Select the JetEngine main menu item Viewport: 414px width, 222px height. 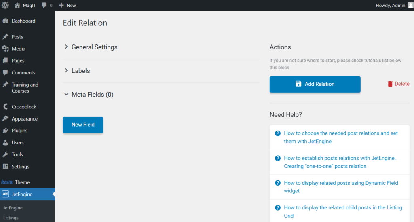click(27, 194)
